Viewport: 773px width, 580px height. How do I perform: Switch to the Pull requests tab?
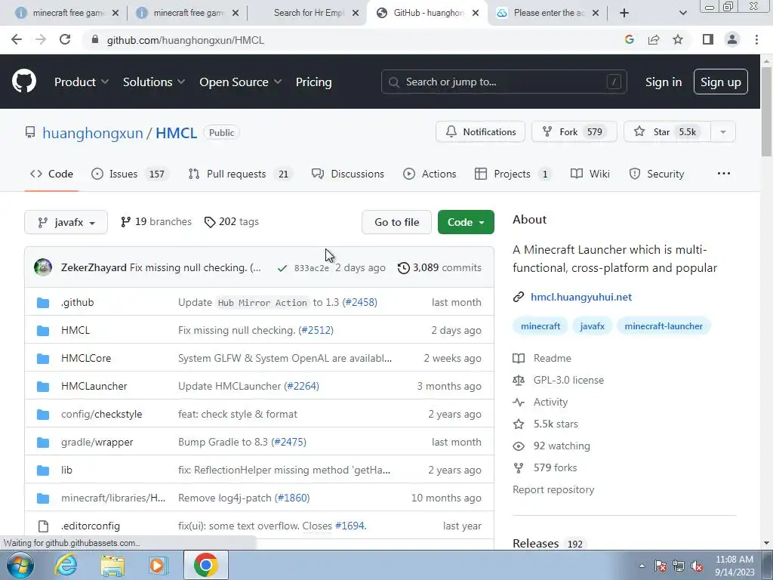(x=241, y=174)
